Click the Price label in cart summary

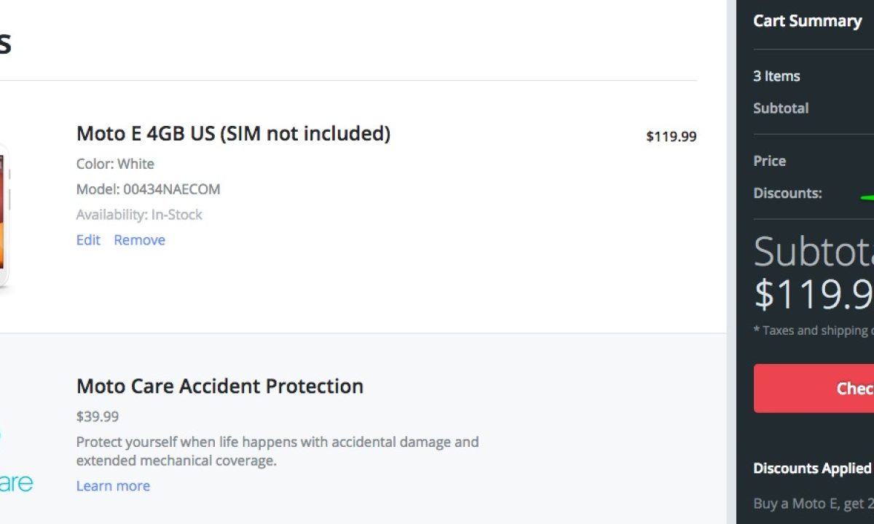(769, 161)
